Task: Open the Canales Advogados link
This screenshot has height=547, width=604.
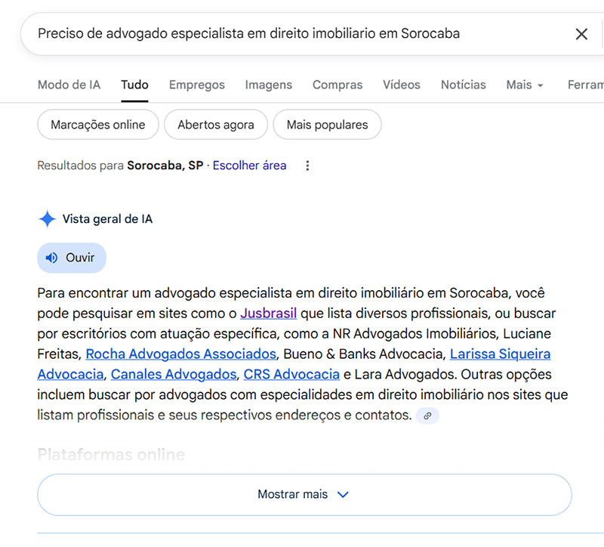Action: (173, 374)
